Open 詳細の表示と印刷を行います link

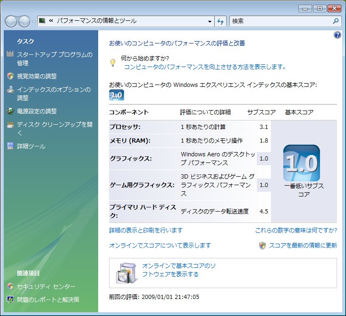tap(146, 231)
